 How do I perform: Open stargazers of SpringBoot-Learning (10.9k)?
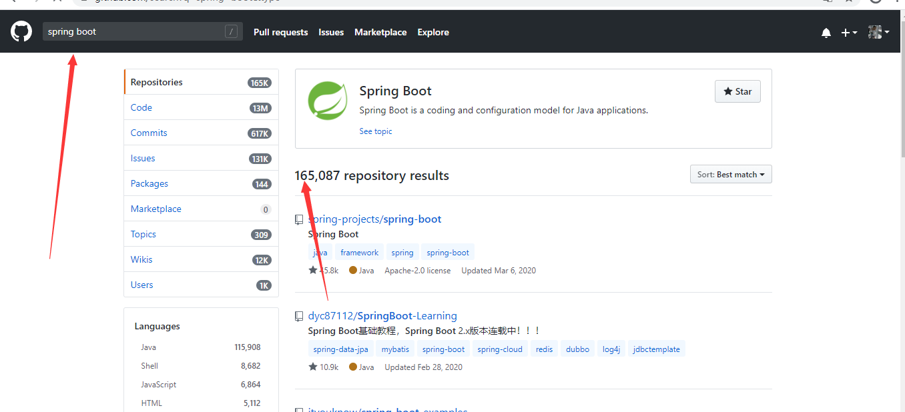click(x=324, y=367)
